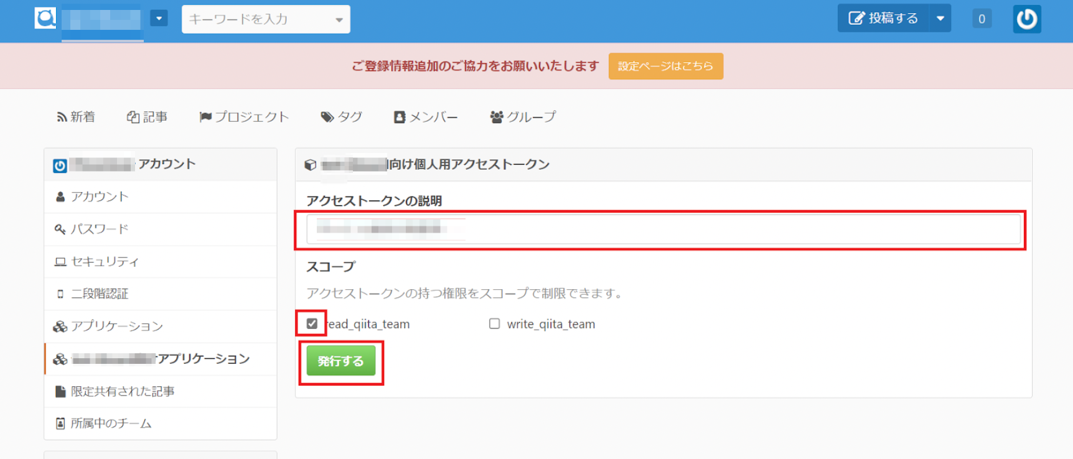Open the team switcher dropdown arrow
This screenshot has height=459, width=1073.
159,19
